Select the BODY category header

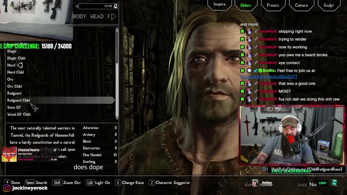click(x=79, y=17)
